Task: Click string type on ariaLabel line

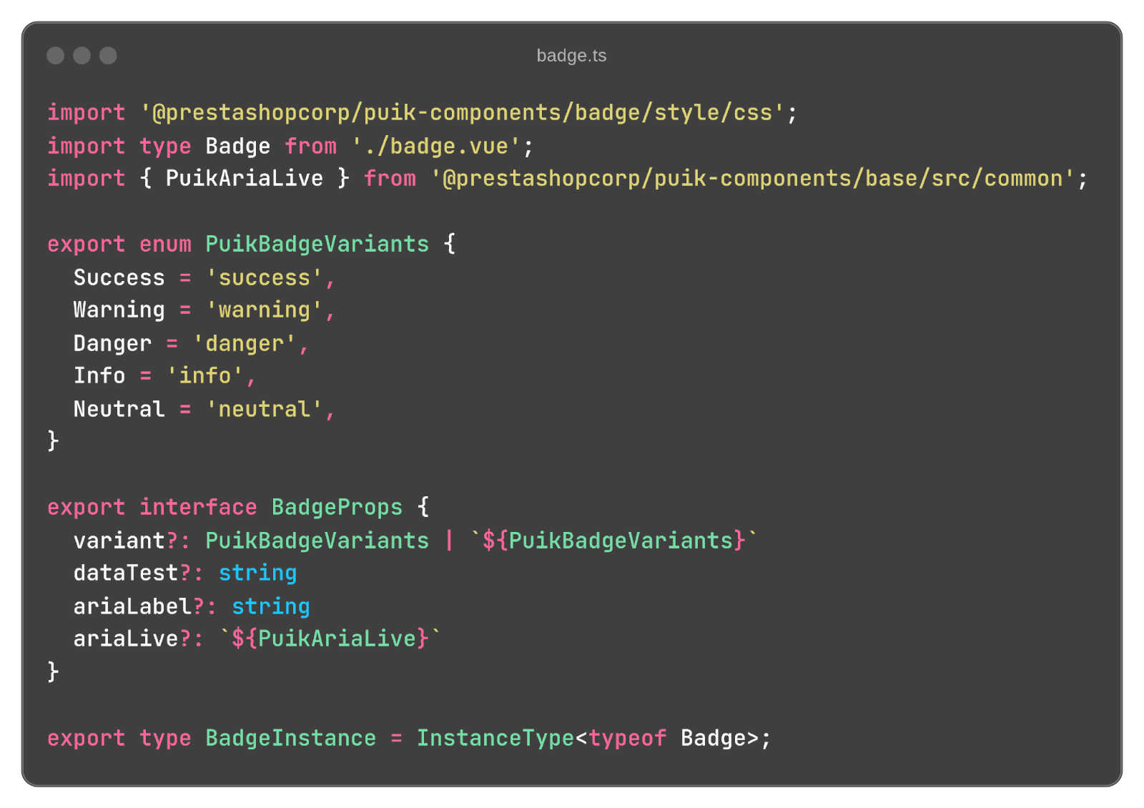Action: (271, 606)
